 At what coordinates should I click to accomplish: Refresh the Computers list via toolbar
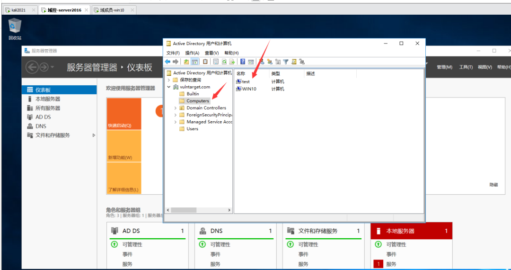[x=224, y=62]
